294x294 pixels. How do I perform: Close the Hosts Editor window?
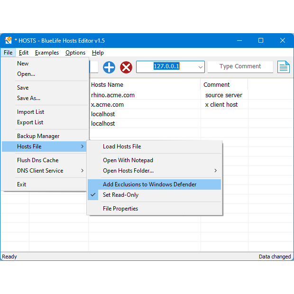[x=283, y=40]
